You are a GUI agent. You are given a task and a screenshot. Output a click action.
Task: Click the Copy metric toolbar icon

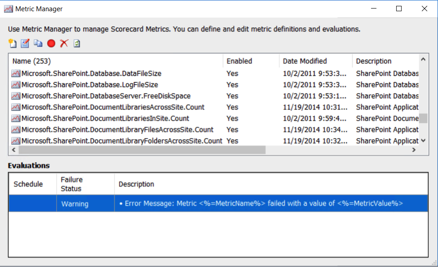(x=38, y=43)
